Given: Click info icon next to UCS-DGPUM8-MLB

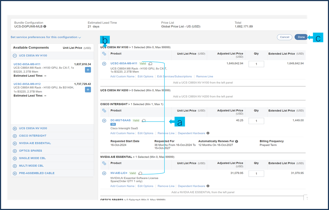Looking at the screenshot, I should [45, 26].
